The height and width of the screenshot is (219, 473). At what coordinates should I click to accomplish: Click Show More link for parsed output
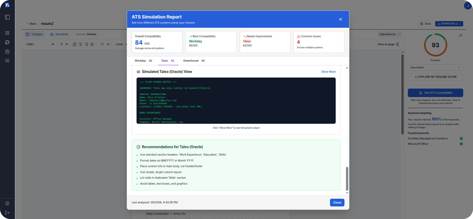pos(328,72)
